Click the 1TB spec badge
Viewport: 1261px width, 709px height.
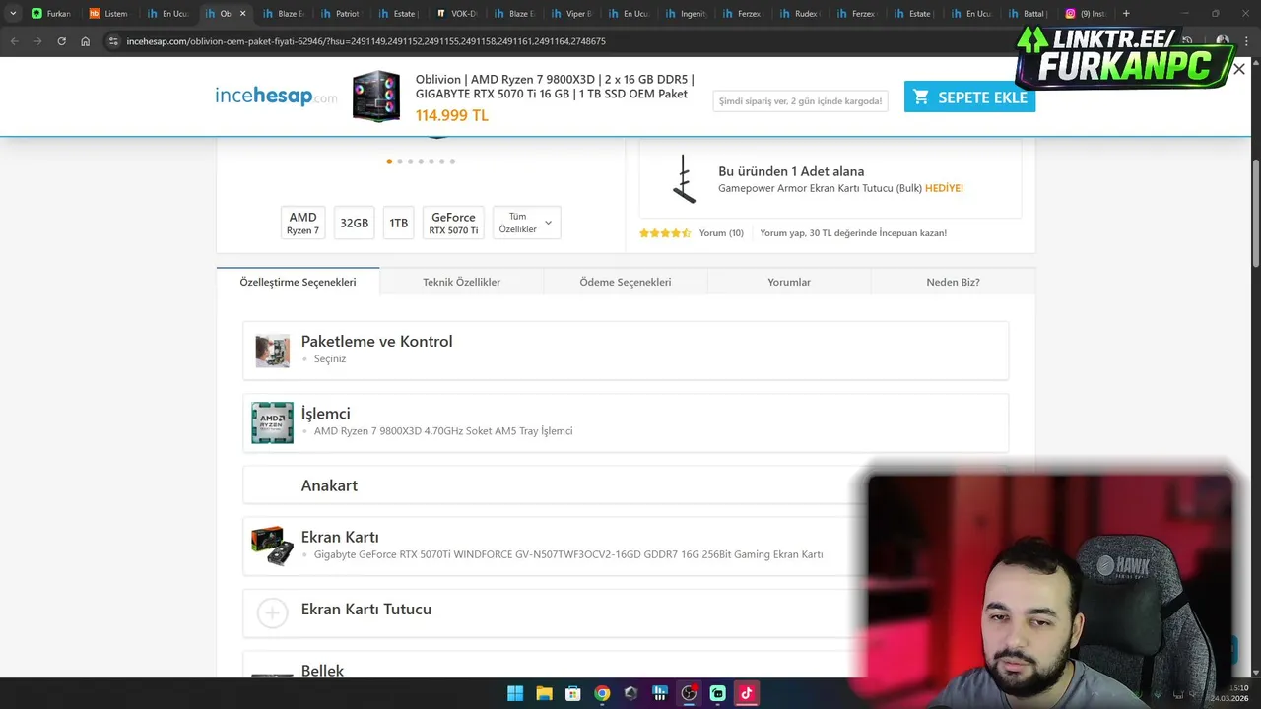pyautogui.click(x=398, y=223)
